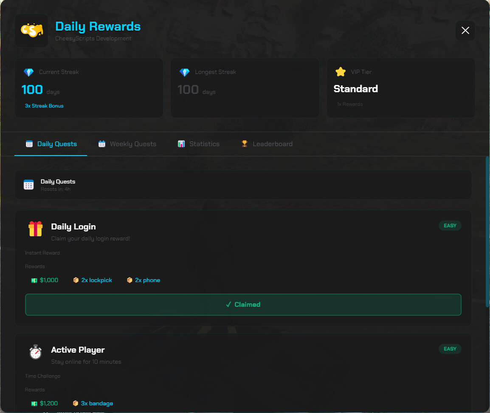Click the Claimed button for Daily Login
Image resolution: width=490 pixels, height=413 pixels.
pos(243,305)
